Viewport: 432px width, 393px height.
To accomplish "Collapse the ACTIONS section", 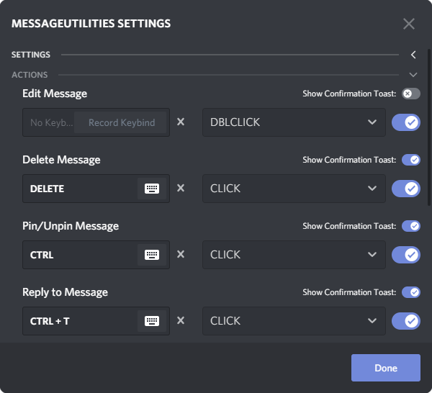I will click(x=413, y=75).
